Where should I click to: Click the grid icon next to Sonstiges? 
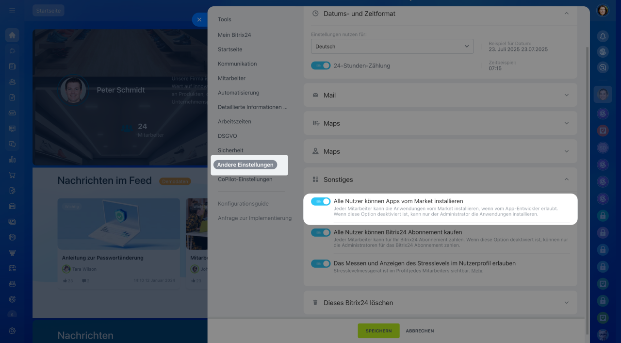(315, 180)
